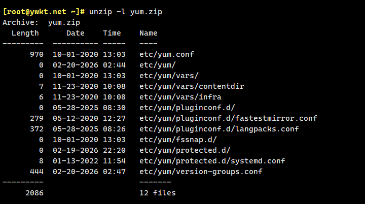Click the 12 files summary text
The height and width of the screenshot is (204, 365).
158,193
